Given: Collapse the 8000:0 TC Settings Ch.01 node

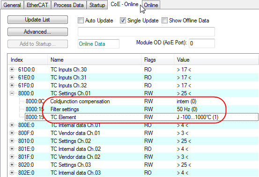Looking at the screenshot, I should click(x=12, y=93).
